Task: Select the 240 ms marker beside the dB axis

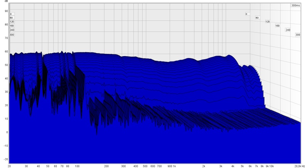Action: (12, 30)
